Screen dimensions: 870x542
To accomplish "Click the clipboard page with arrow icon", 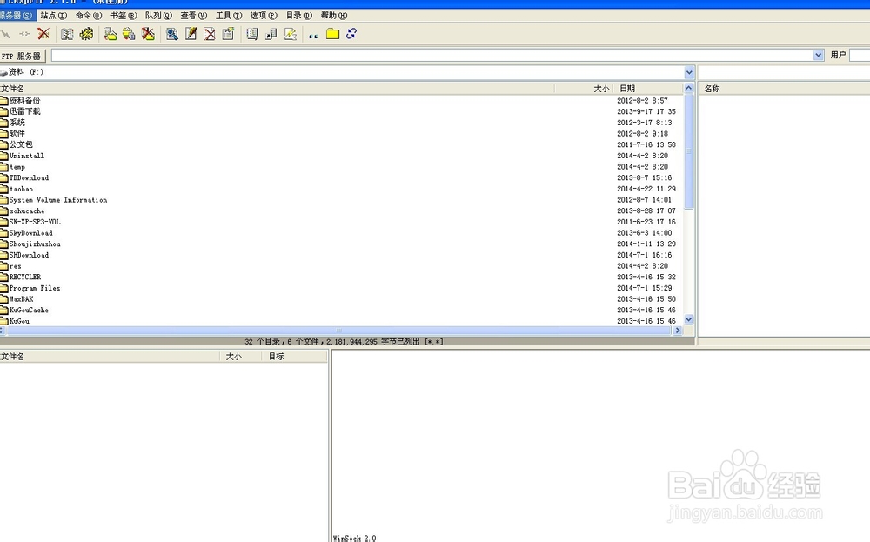I will (228, 34).
